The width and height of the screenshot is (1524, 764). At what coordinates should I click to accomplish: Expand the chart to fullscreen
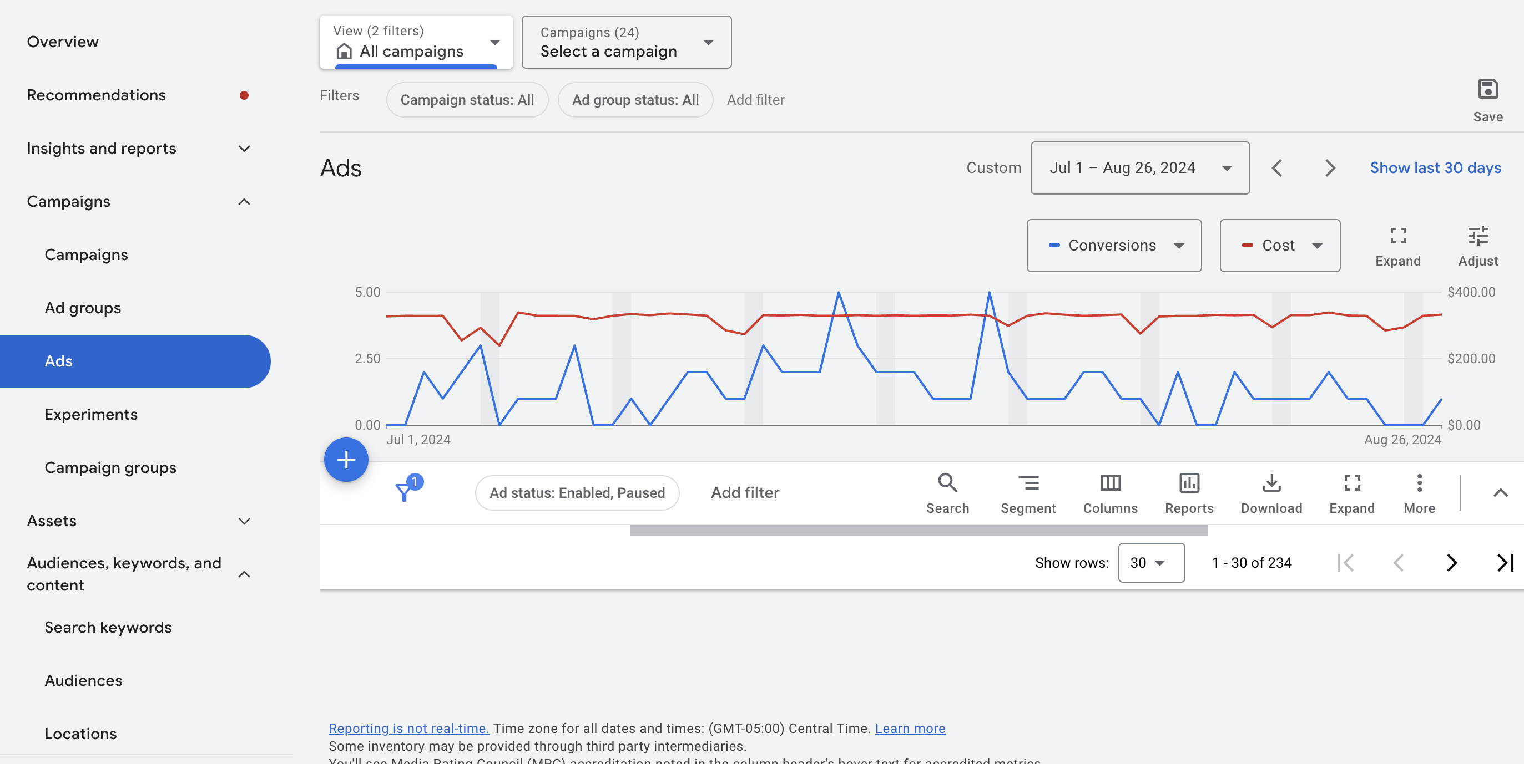pos(1398,236)
